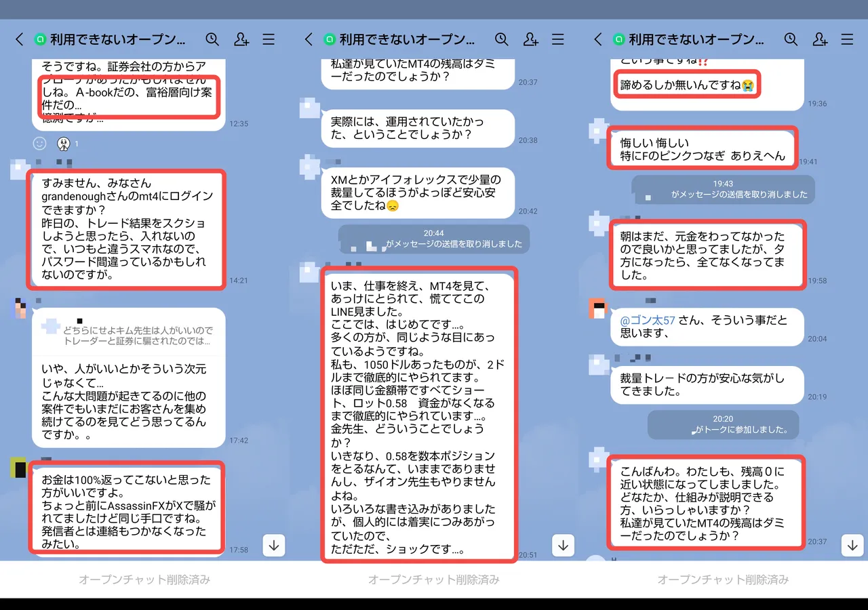The width and height of the screenshot is (868, 610).
Task: Tap "オープンチャット削除済み" in the left screenshot
Action: coord(144,579)
